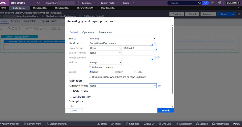Click the copy icon next to the scissors
The height and width of the screenshot is (127, 242).
click(13, 28)
